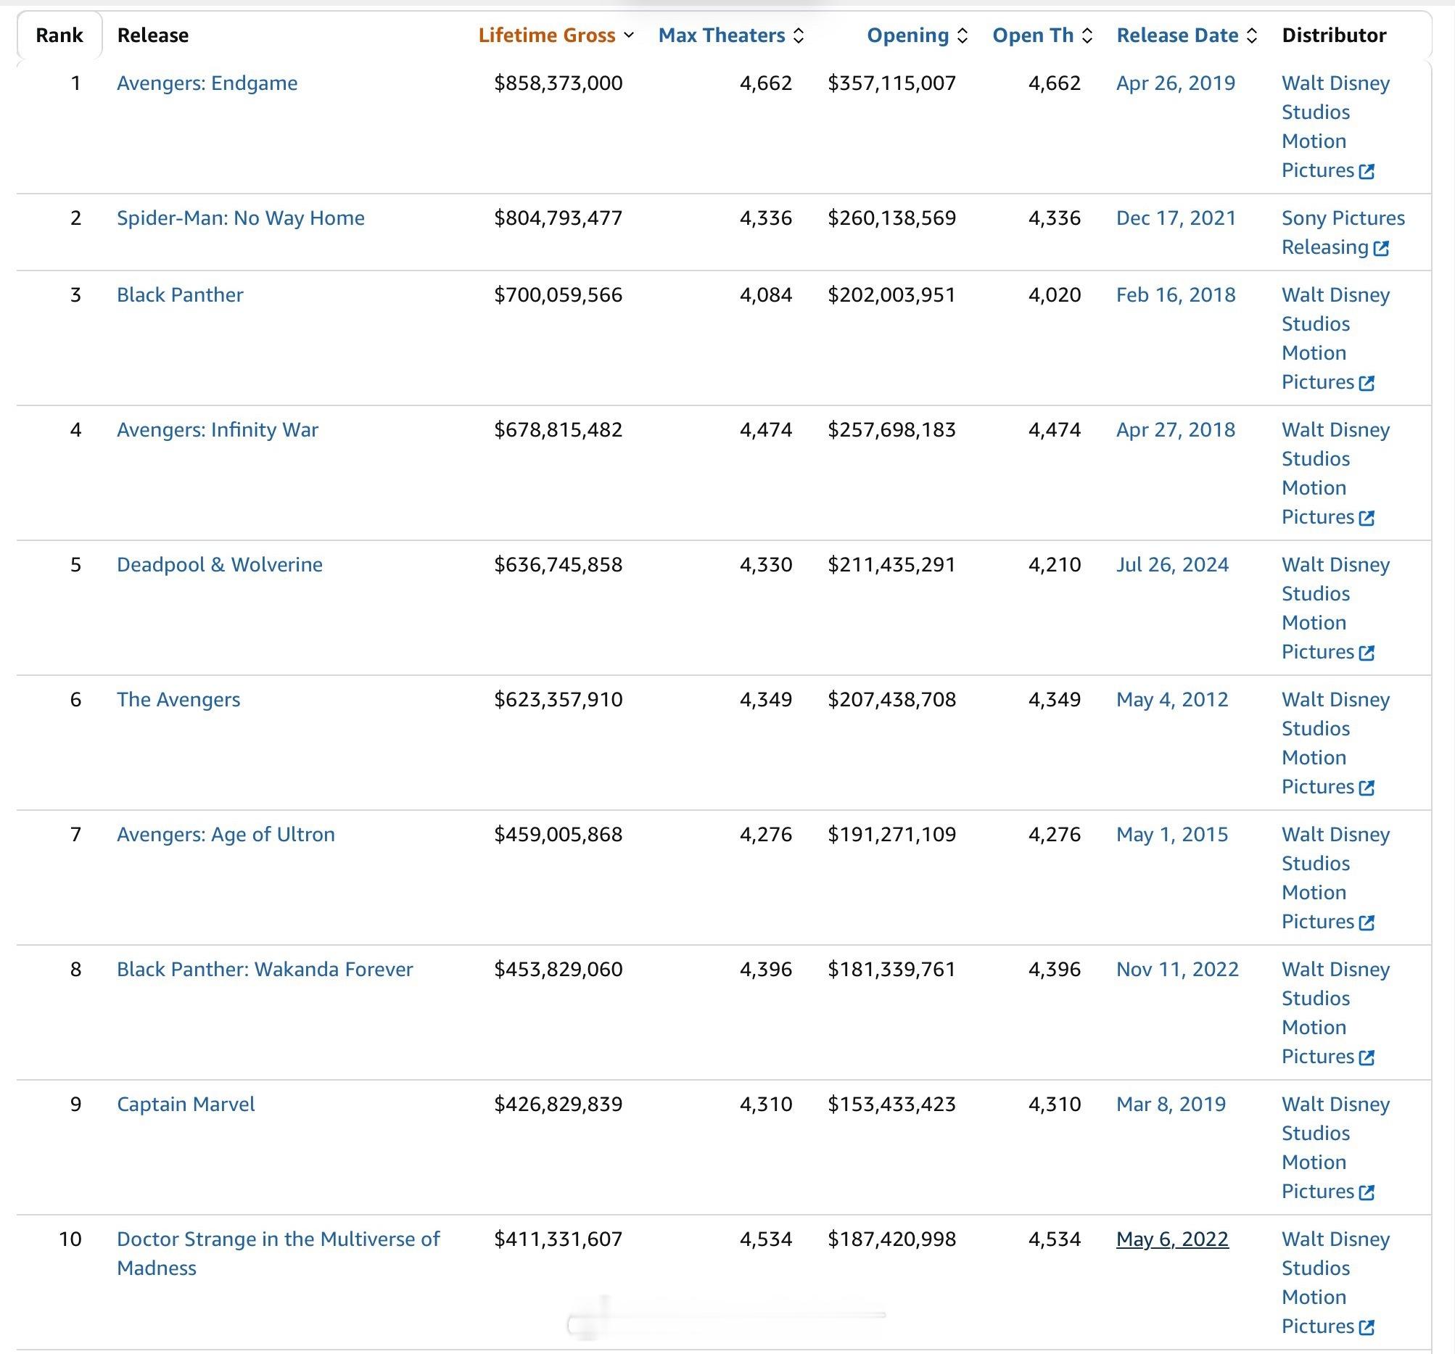
Task: Sort table by Release Date header
Action: coord(1187,35)
